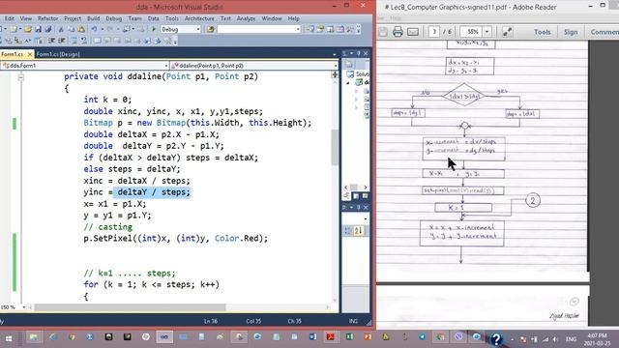Screen dimensions: 619x348
Task: Click the full-screen reading mode icon in Adobe Reader
Action: pyautogui.click(x=507, y=32)
